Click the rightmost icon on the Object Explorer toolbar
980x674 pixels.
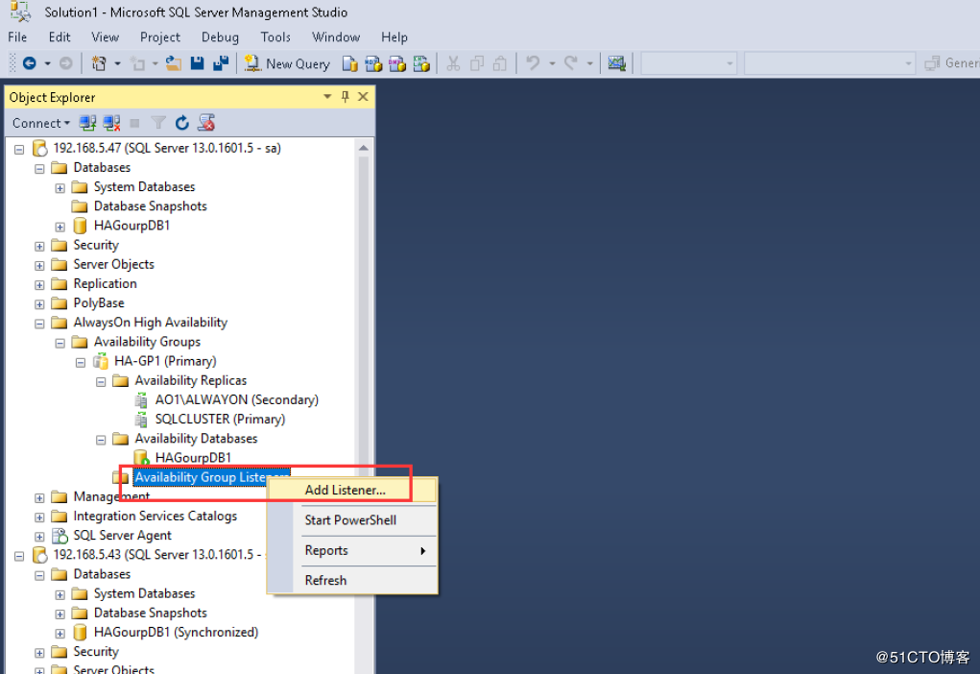click(206, 123)
